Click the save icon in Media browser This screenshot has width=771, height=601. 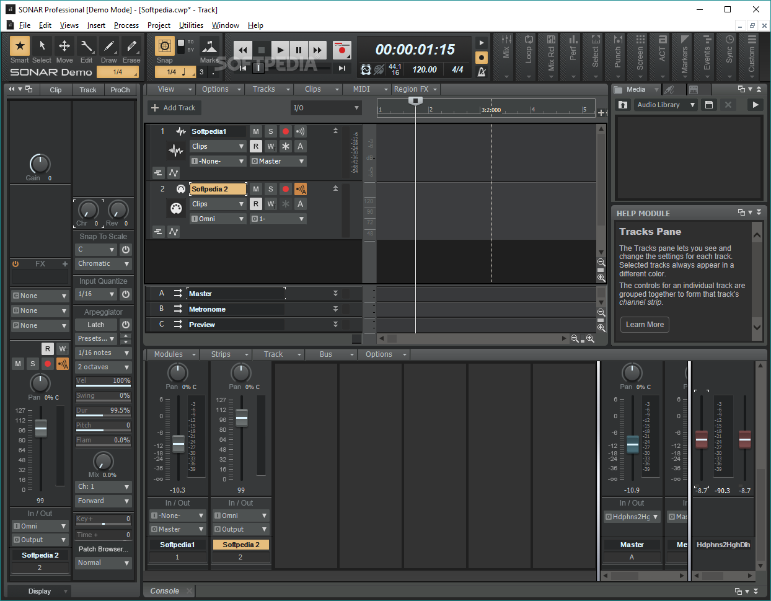pos(709,105)
